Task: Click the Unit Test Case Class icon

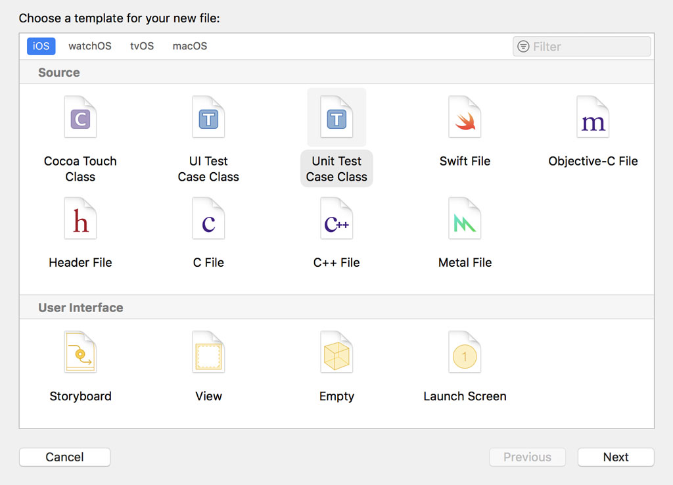Action: [x=336, y=118]
